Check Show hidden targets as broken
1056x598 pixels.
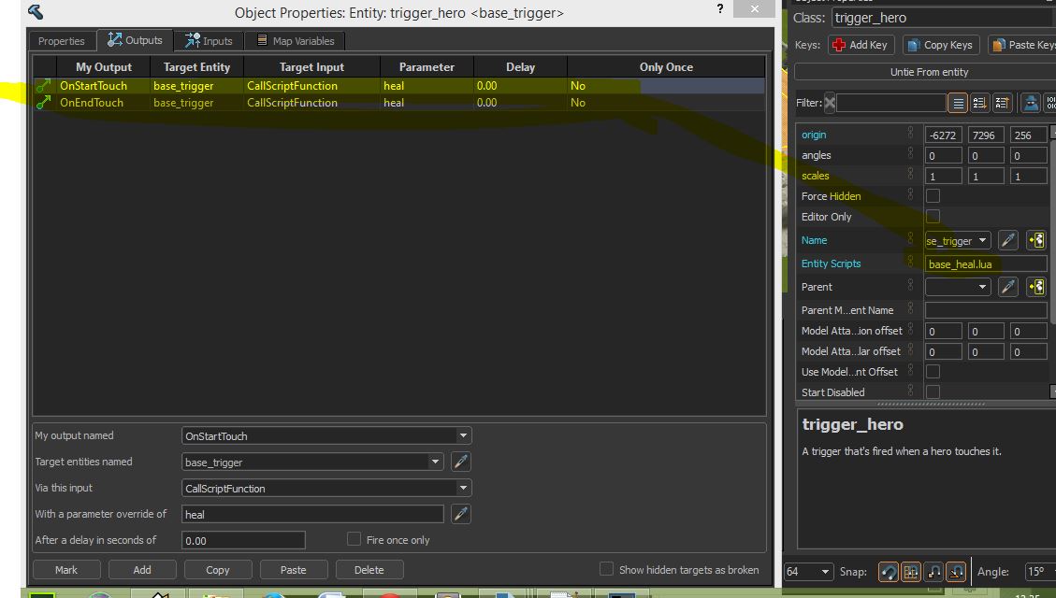606,569
